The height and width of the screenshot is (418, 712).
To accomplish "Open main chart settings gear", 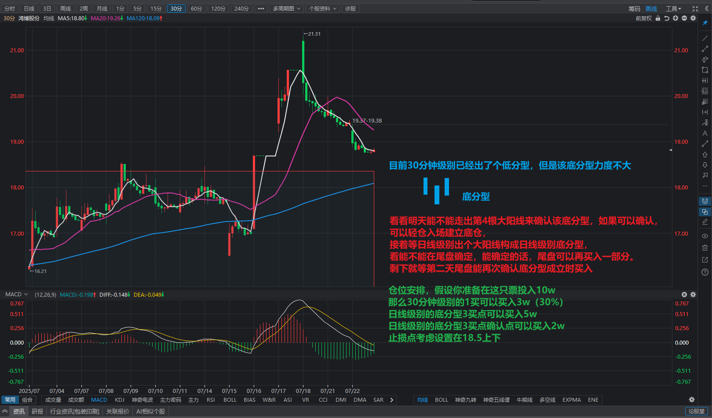I will tap(693, 18).
